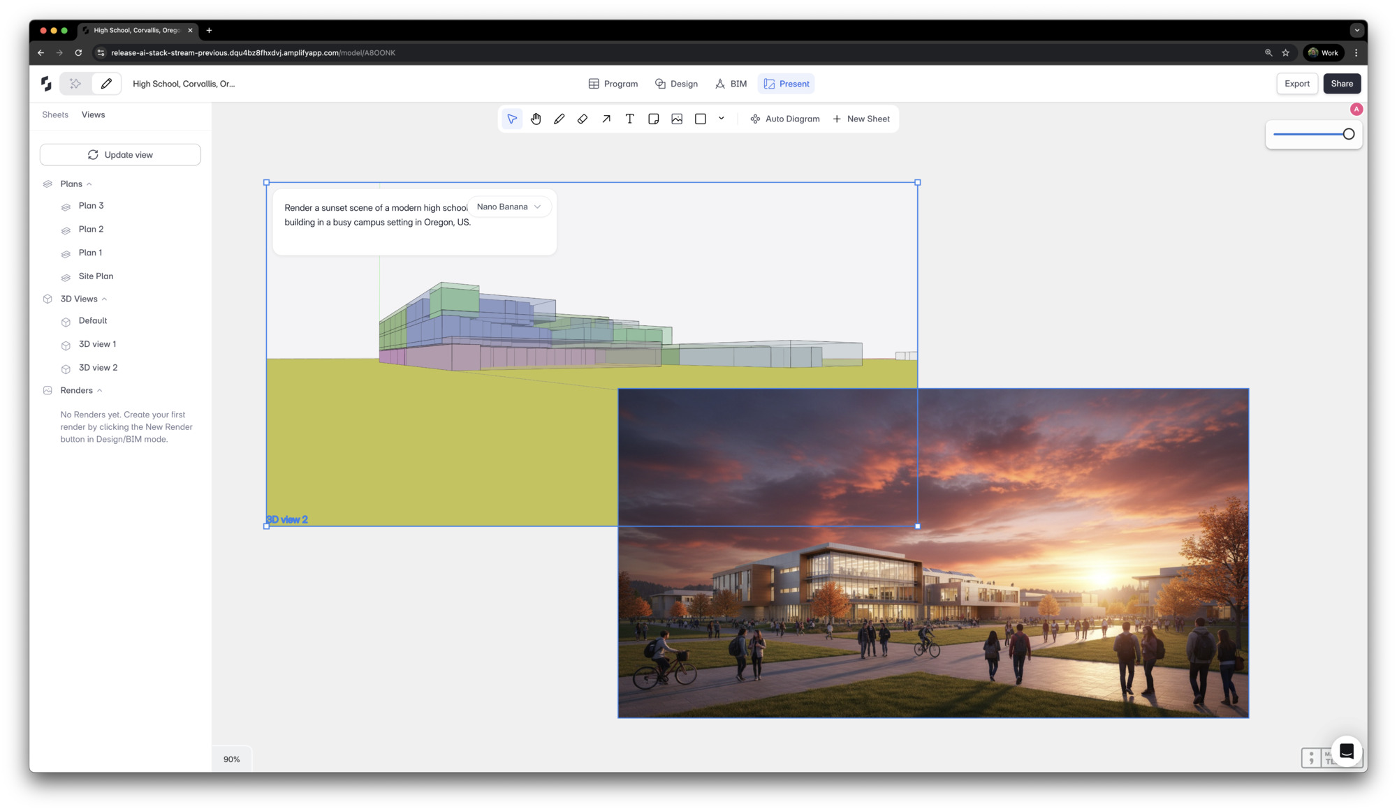Open the Image insert tool
1397x811 pixels.
[677, 119]
